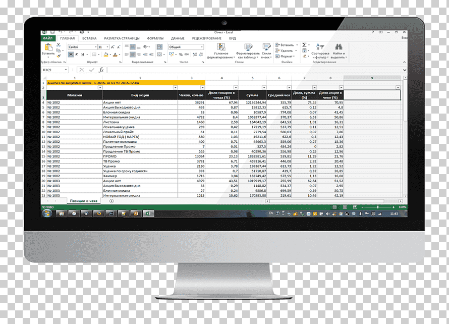The height and width of the screenshot is (324, 449).
Task: Click the insert function fx icon
Action: (x=101, y=70)
